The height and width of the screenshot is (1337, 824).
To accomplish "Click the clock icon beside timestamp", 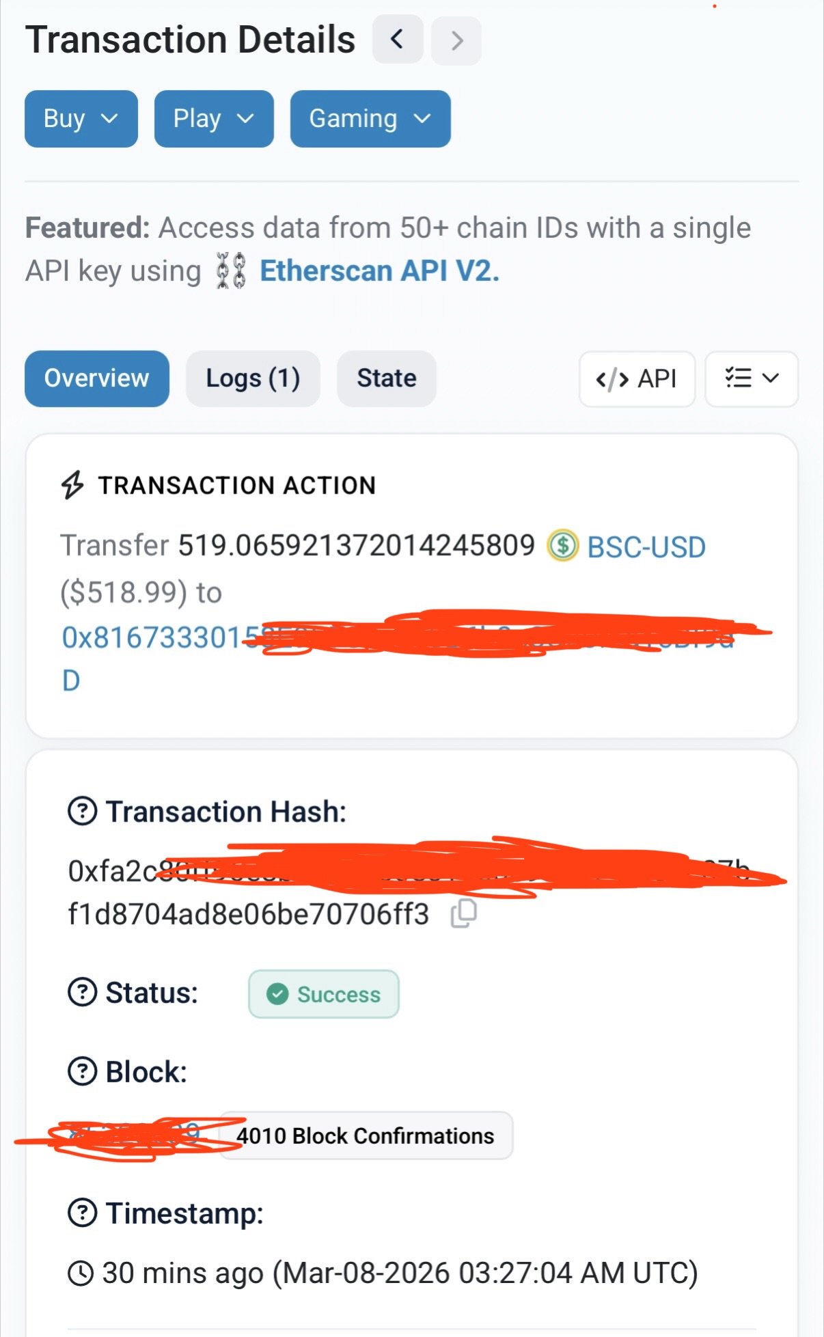I will point(81,1273).
